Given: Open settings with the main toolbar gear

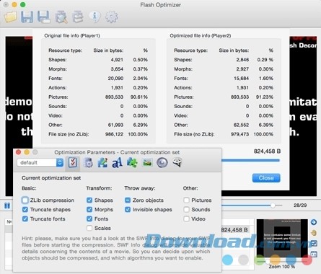Looking at the screenshot, I should point(112,17).
